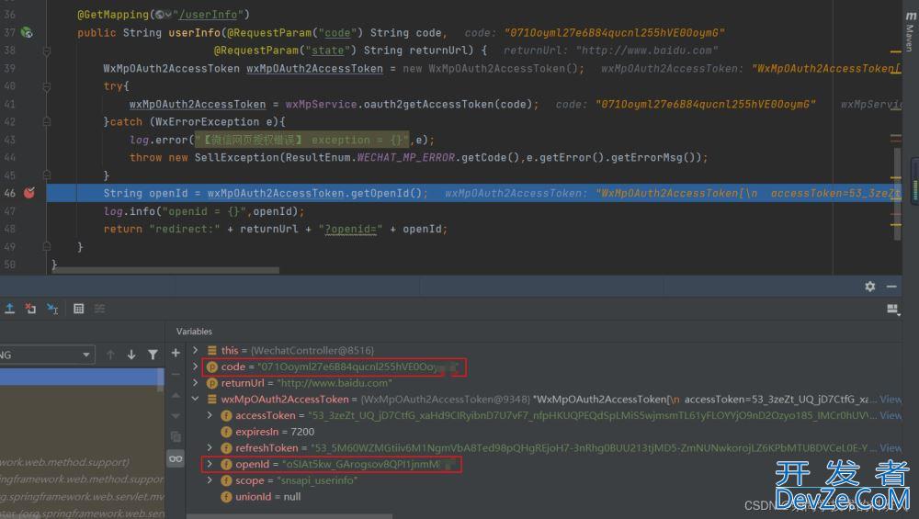Add a new watch with plus icon
This screenshot has width=919, height=519.
coord(176,353)
